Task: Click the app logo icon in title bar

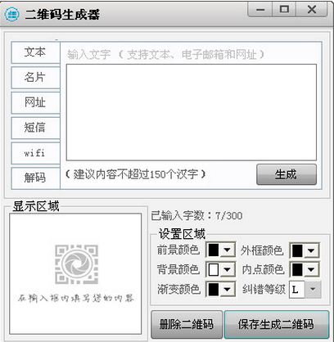Action: (x=12, y=14)
